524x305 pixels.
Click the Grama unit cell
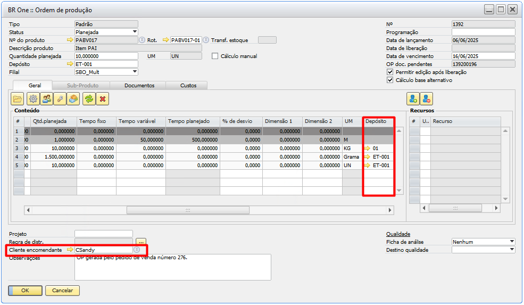pyautogui.click(x=353, y=157)
